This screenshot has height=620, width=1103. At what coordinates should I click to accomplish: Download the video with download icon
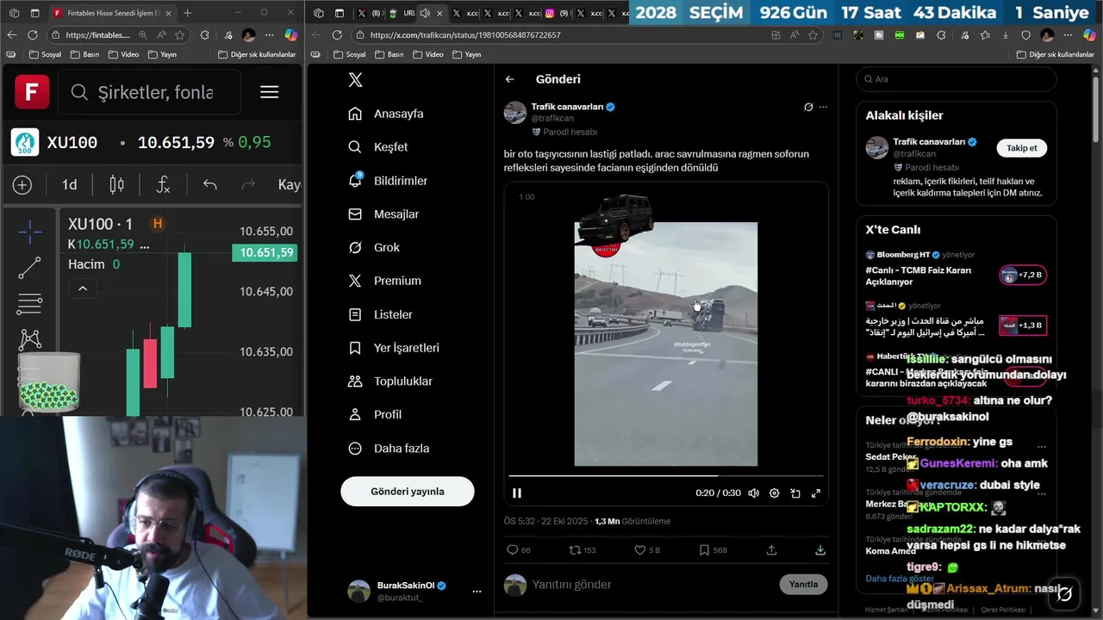point(820,550)
